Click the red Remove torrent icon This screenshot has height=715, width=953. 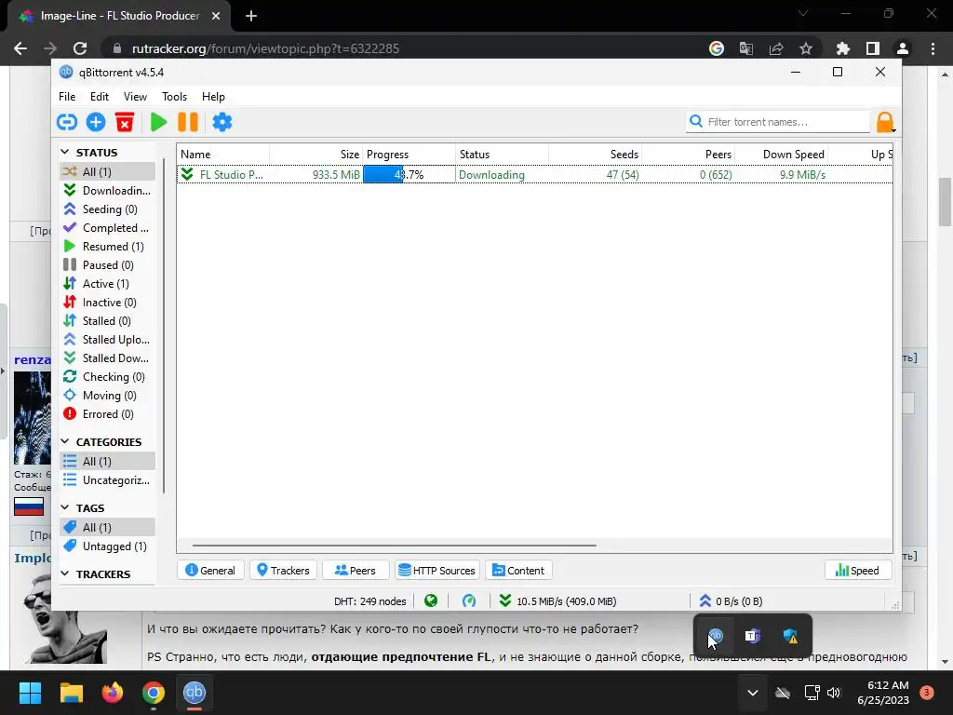click(125, 122)
